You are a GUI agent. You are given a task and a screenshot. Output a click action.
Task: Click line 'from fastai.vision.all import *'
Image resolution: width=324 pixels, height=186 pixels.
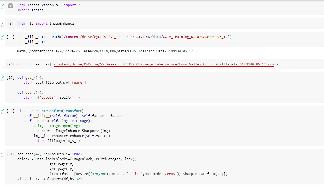49,5
